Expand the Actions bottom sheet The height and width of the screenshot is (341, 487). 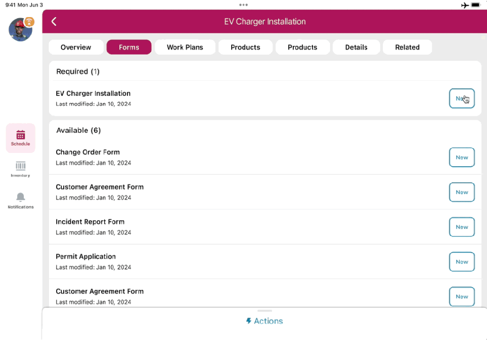click(264, 321)
